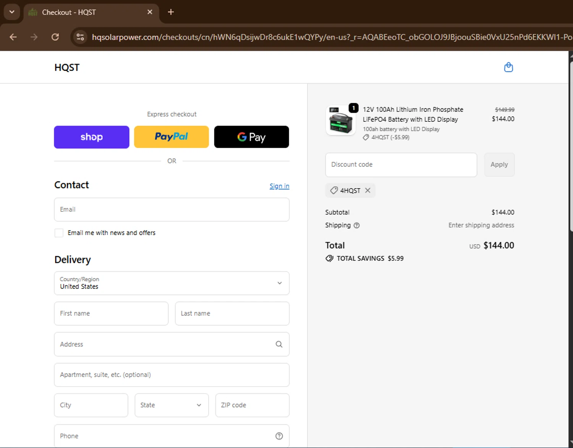Viewport: 573px width, 448px height.
Task: Pay with Shop Pay express button
Action: pyautogui.click(x=92, y=137)
